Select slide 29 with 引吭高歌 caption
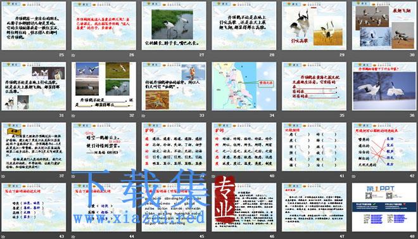Viewport: 418px width, 239px height. coord(314,25)
